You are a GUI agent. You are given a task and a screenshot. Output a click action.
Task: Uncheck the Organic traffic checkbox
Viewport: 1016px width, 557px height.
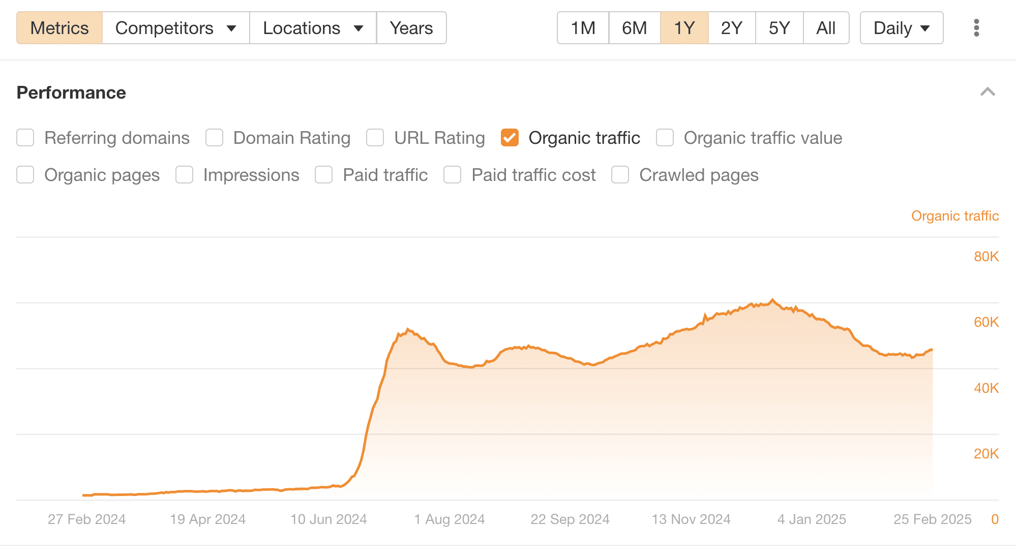pos(510,138)
